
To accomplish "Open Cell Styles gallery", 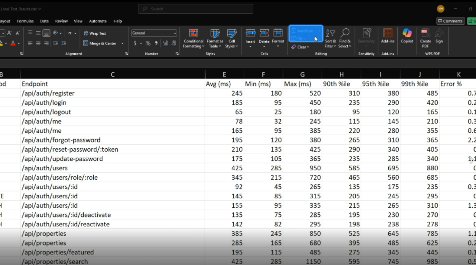I will click(x=232, y=38).
